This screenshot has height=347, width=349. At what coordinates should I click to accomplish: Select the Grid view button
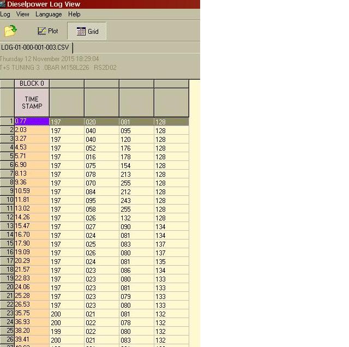(87, 31)
